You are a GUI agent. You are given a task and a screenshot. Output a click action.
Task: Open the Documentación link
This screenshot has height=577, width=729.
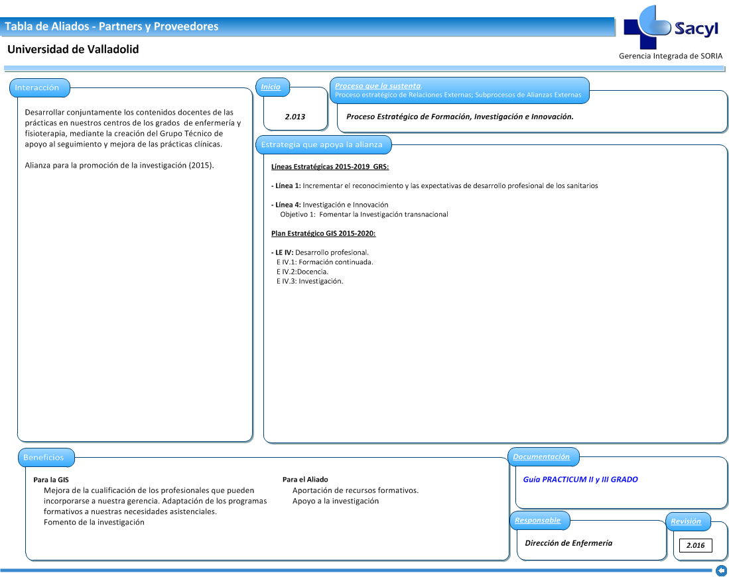(x=541, y=457)
